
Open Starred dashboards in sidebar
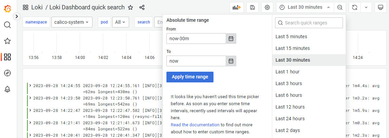click(7, 41)
